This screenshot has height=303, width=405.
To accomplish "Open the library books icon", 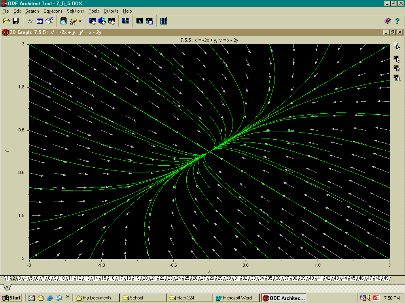I will pos(164,21).
